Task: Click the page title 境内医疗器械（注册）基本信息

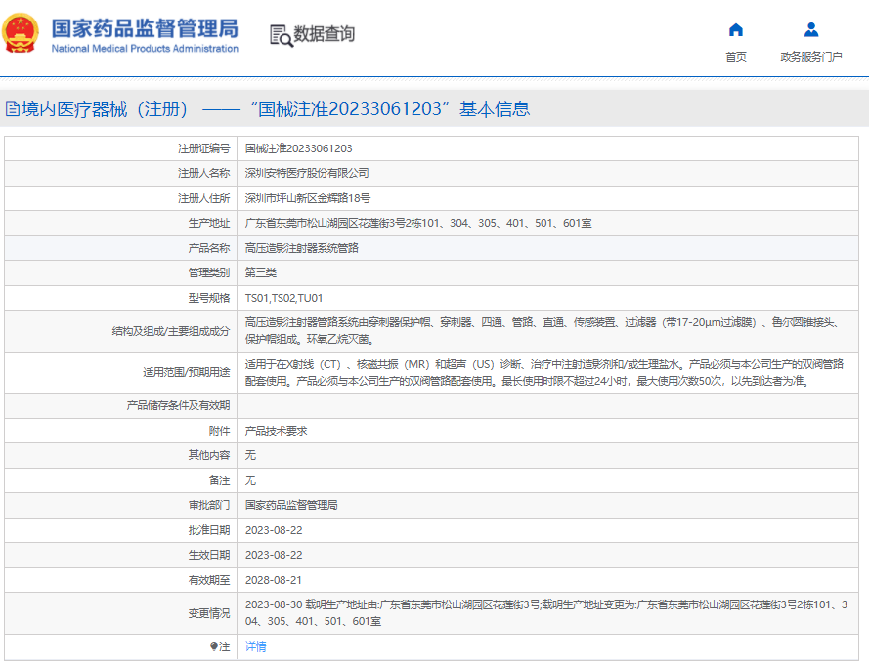Action: (x=276, y=109)
